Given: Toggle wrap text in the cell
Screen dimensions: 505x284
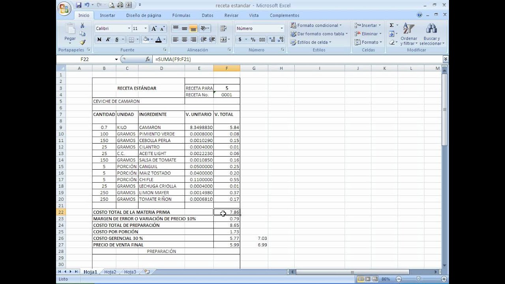Looking at the screenshot, I should point(223,28).
